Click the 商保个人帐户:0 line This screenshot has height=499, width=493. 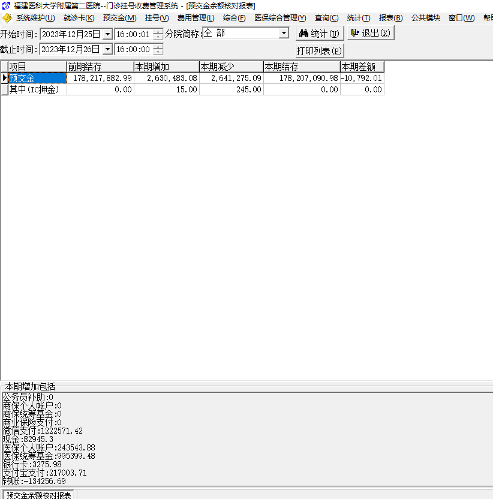(32, 406)
